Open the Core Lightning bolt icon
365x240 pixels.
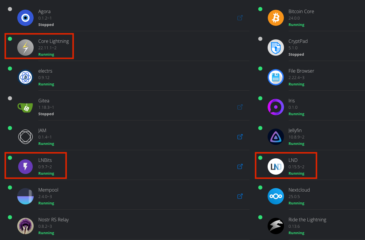click(x=25, y=48)
